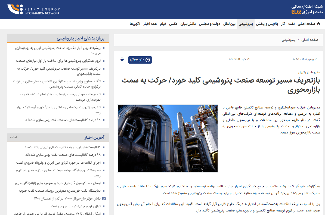325x215 pixels.
Task: Click the home icon in navigation bar
Action: [x=318, y=24]
